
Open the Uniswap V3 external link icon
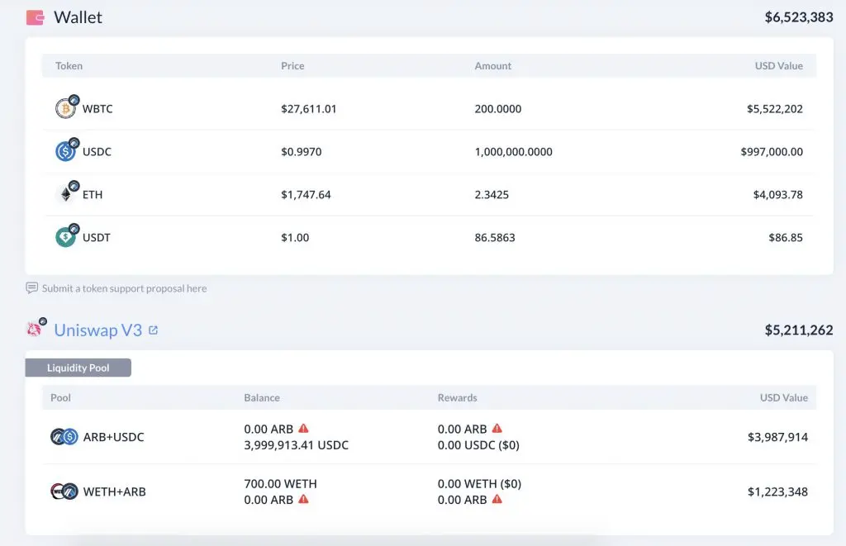point(153,330)
